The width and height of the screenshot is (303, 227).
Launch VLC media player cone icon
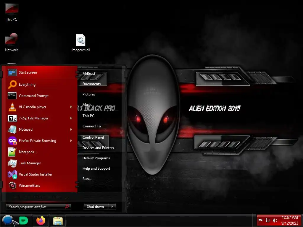pos(12,107)
